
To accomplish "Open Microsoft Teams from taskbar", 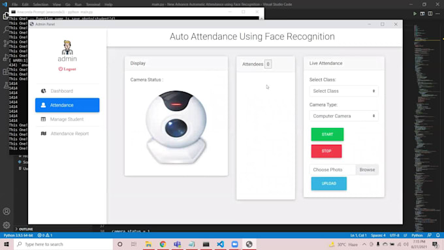I will [177, 244].
